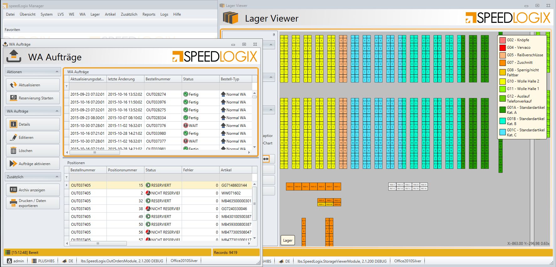Select article cell WW071602
The height and width of the screenshot is (267, 556).
point(236,193)
